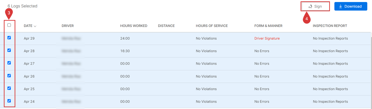
Task: Uncheck the Apr 24 log checkbox
Action: tap(9, 101)
